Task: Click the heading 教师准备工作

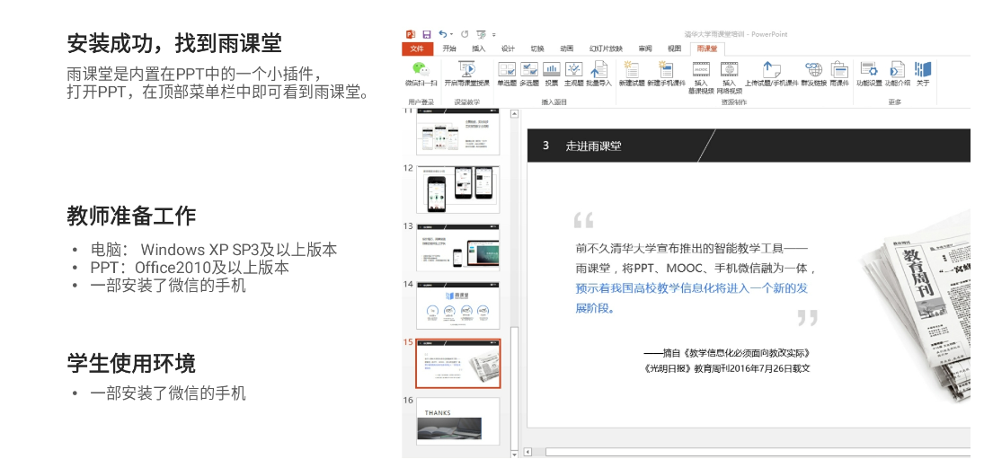Action: (x=131, y=216)
